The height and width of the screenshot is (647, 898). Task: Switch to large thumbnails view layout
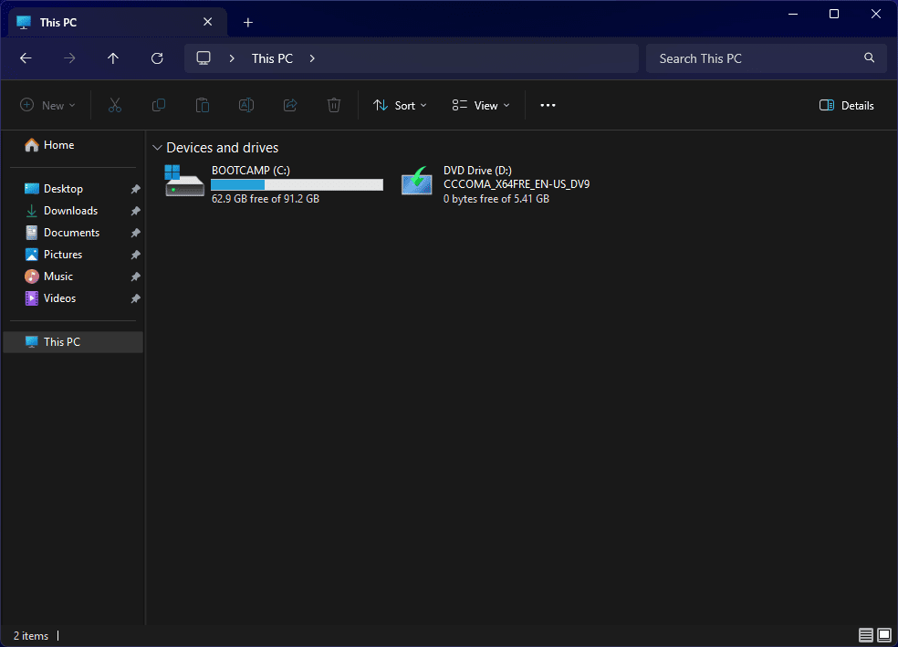point(884,635)
